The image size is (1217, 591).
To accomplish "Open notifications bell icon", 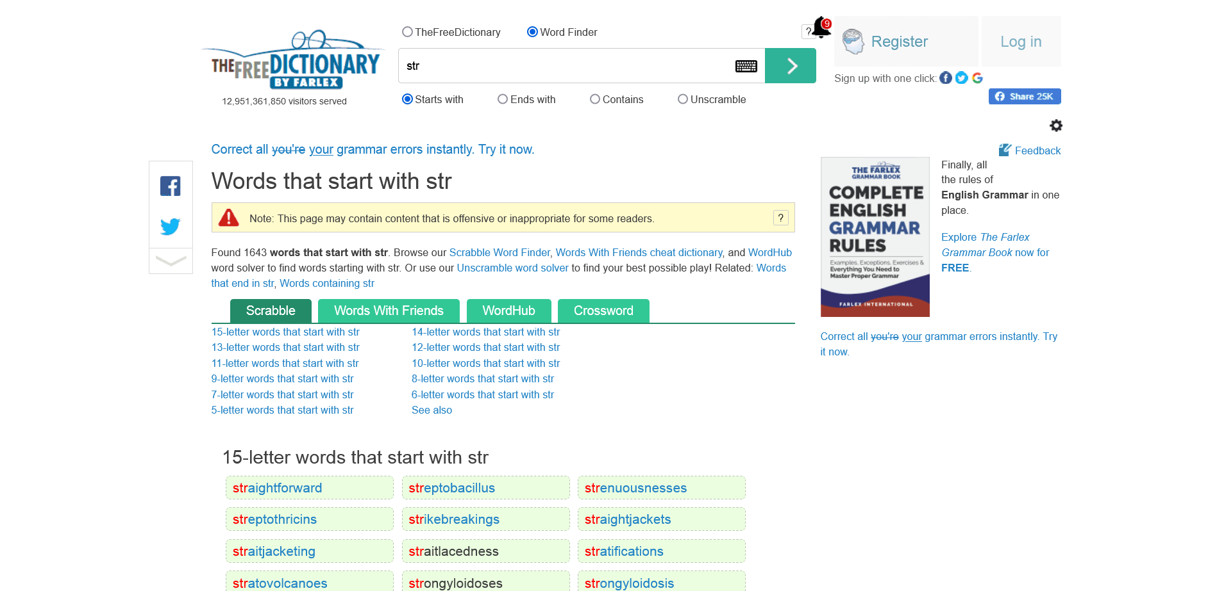I will (x=822, y=28).
